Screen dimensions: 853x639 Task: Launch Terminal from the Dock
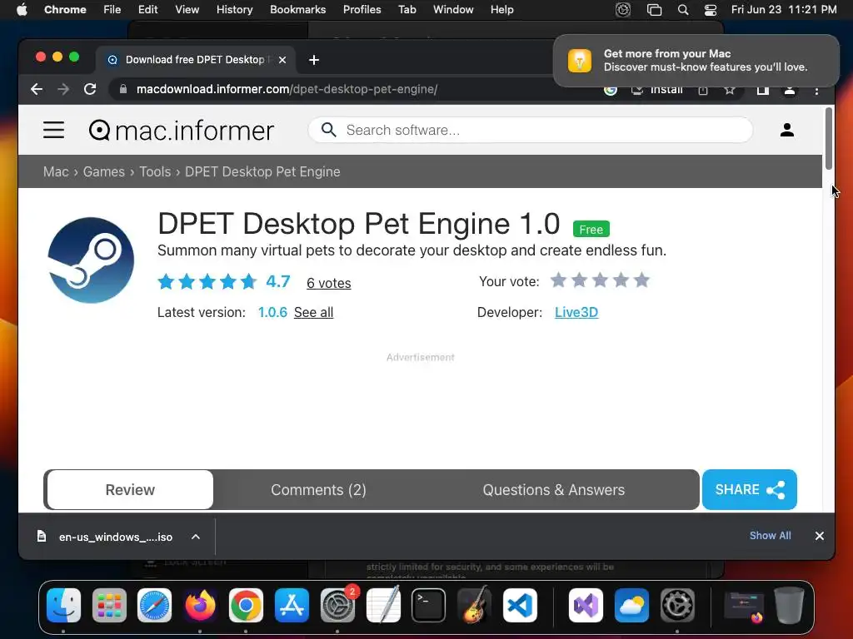click(x=429, y=606)
